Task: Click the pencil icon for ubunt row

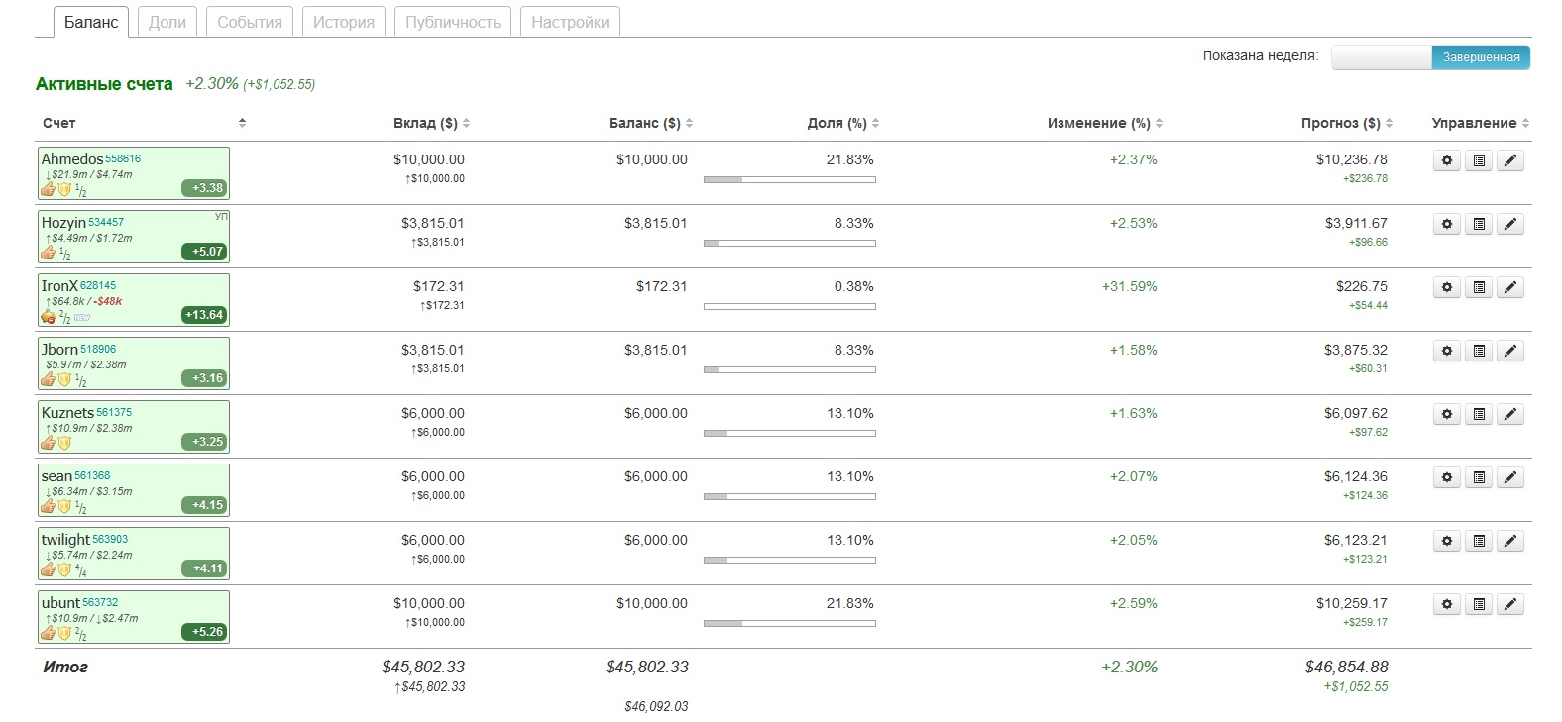Action: coord(1510,604)
